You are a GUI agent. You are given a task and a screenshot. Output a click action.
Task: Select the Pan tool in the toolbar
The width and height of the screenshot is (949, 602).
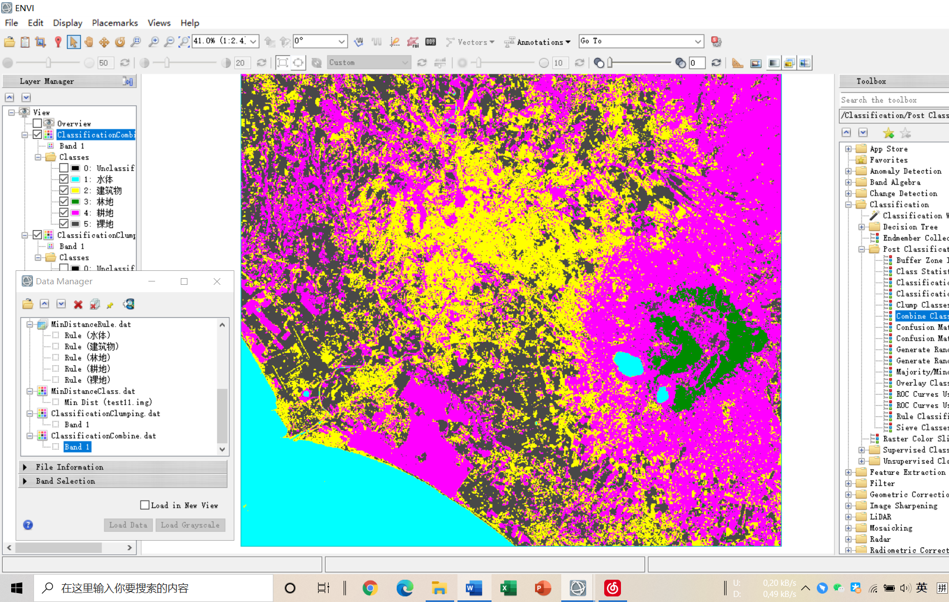(89, 42)
